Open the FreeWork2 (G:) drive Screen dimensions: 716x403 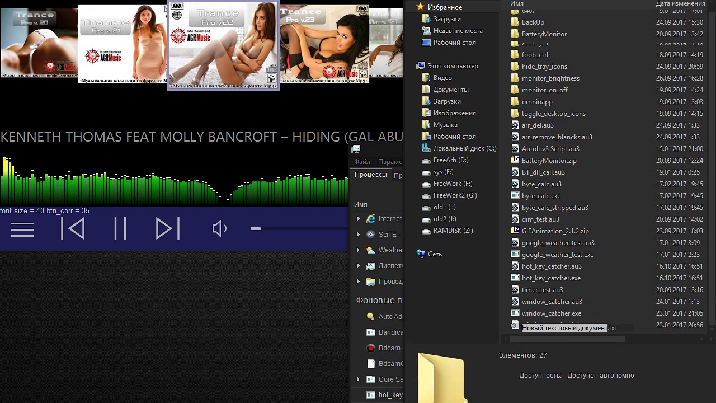(x=449, y=195)
